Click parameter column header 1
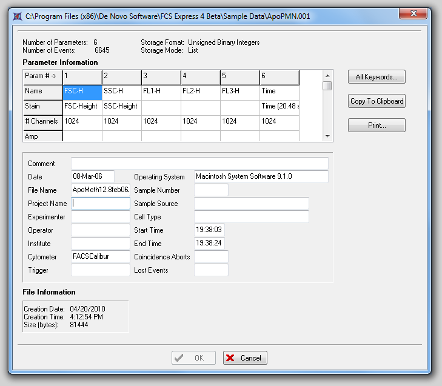Screen dimensions: 442x386 [x=82, y=78]
